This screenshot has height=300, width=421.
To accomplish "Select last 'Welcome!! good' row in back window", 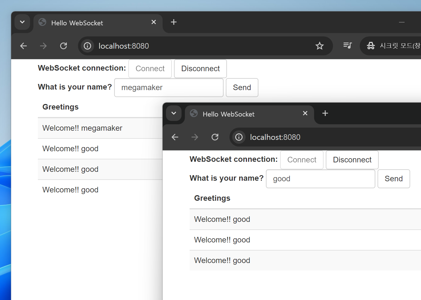I will [100, 190].
